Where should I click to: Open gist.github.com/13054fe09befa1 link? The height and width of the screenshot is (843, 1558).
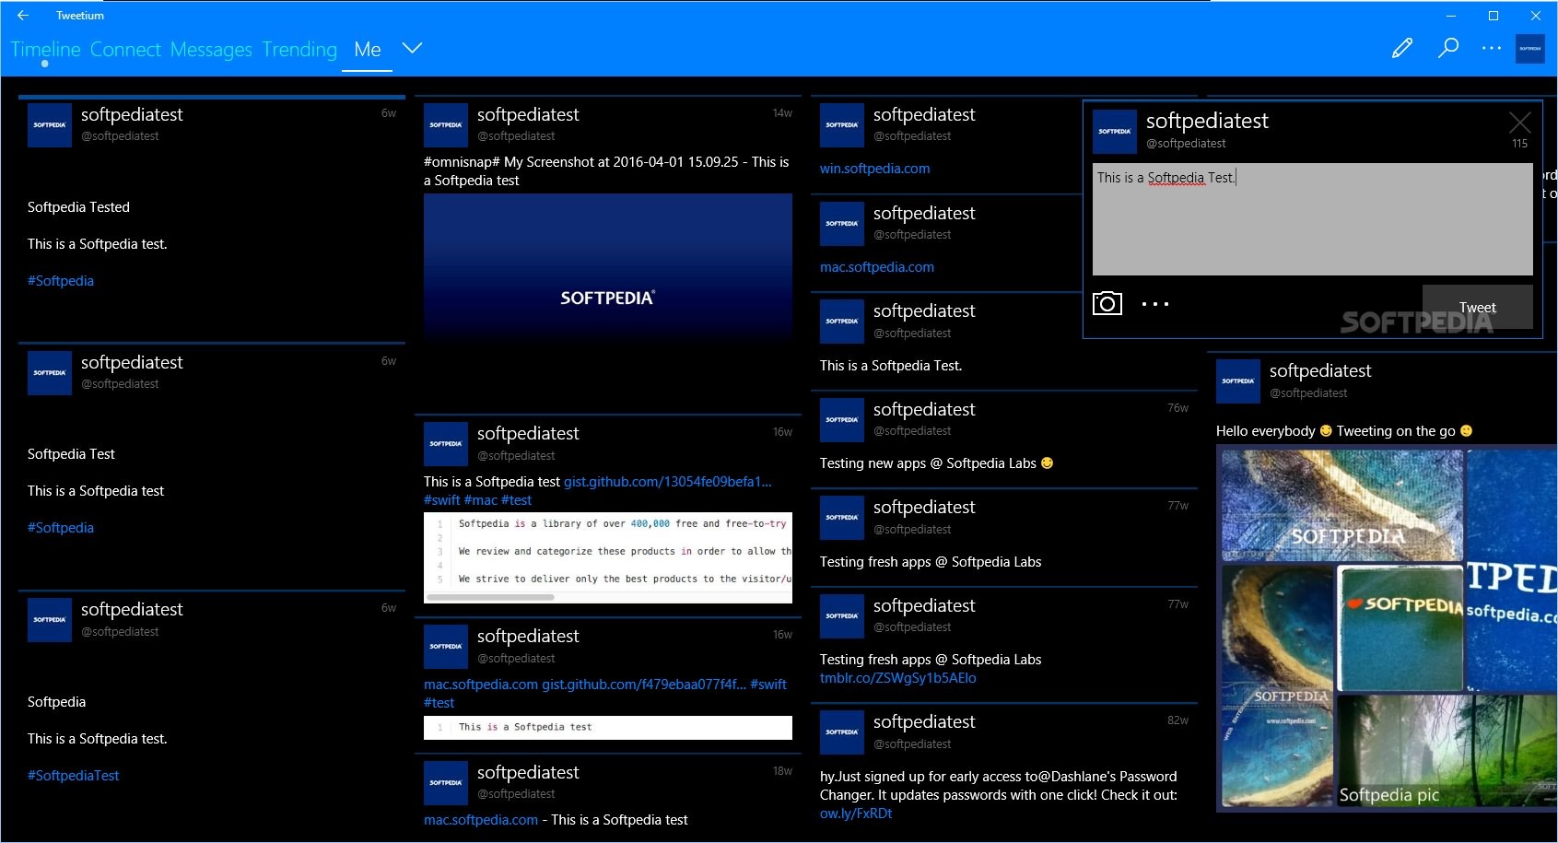tap(667, 482)
